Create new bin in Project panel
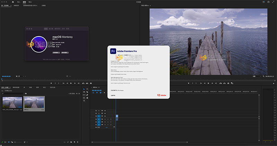 pyautogui.click(x=71, y=142)
